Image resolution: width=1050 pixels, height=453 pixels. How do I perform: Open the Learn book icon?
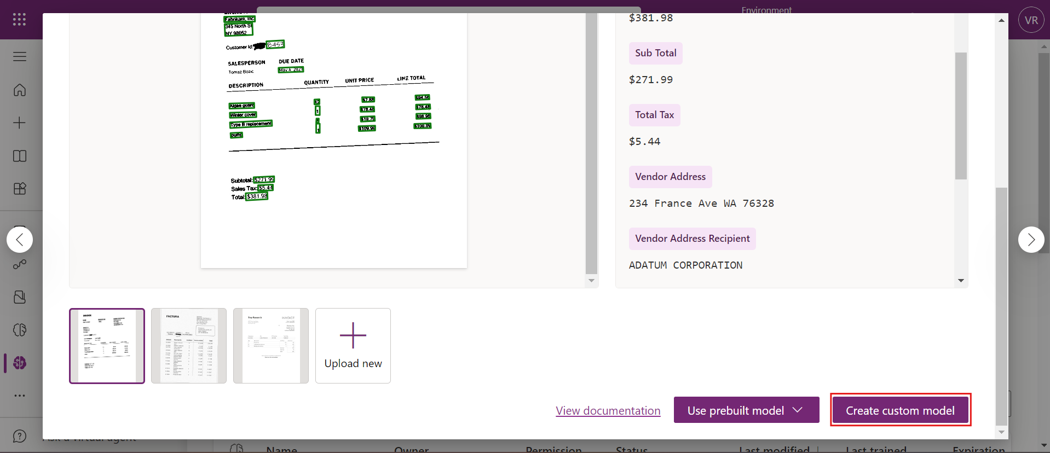(20, 156)
